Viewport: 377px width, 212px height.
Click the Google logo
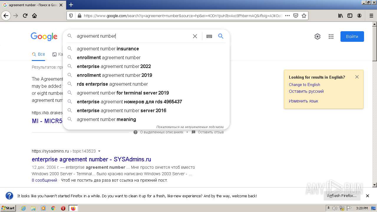point(44,37)
